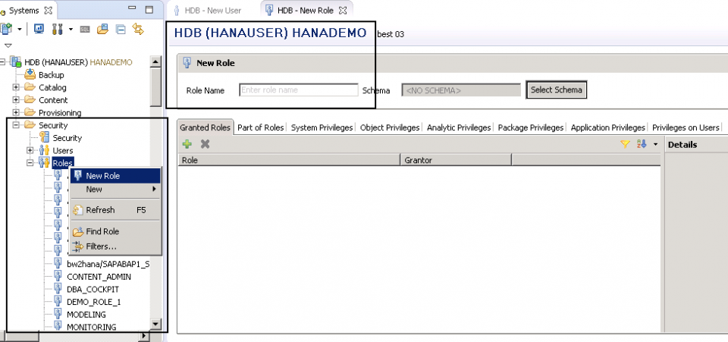The height and width of the screenshot is (342, 728).
Task: Open the Granted Roles tab
Action: coord(205,127)
